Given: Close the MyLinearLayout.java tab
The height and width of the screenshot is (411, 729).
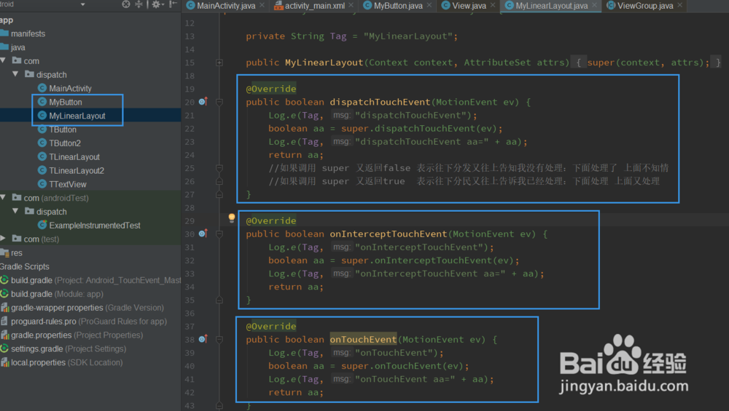Looking at the screenshot, I should point(595,5).
